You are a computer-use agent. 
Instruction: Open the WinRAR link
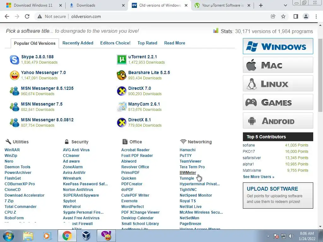click(12, 150)
